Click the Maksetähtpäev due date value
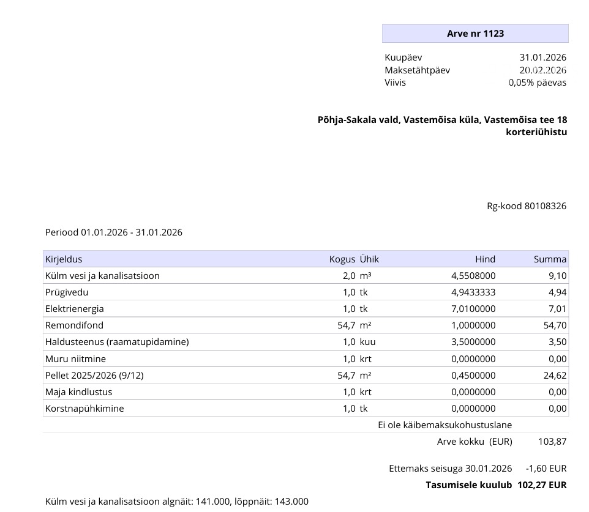 pos(543,70)
